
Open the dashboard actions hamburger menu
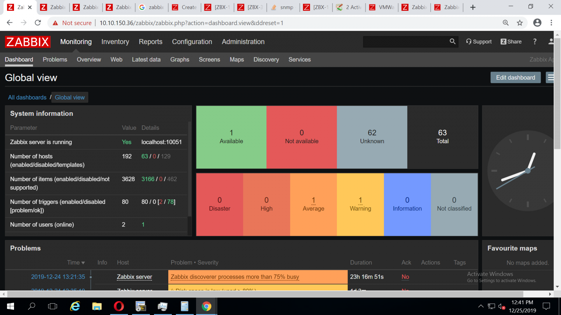[550, 78]
